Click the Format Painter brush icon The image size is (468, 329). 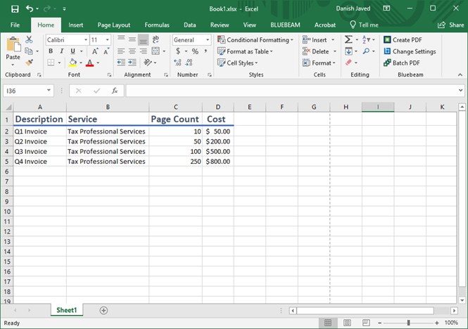coord(30,63)
